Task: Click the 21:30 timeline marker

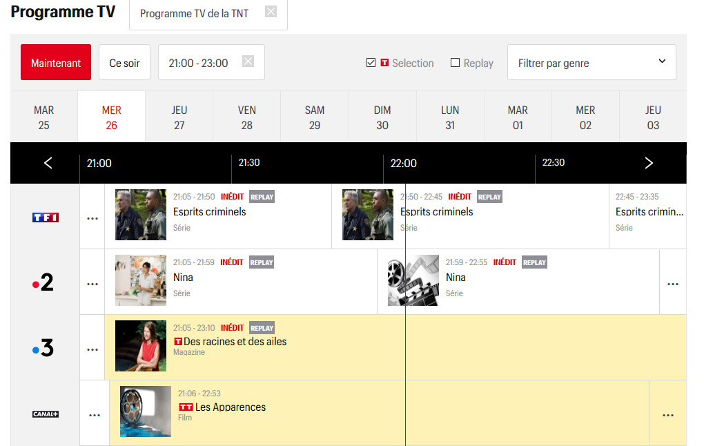Action: click(x=249, y=162)
